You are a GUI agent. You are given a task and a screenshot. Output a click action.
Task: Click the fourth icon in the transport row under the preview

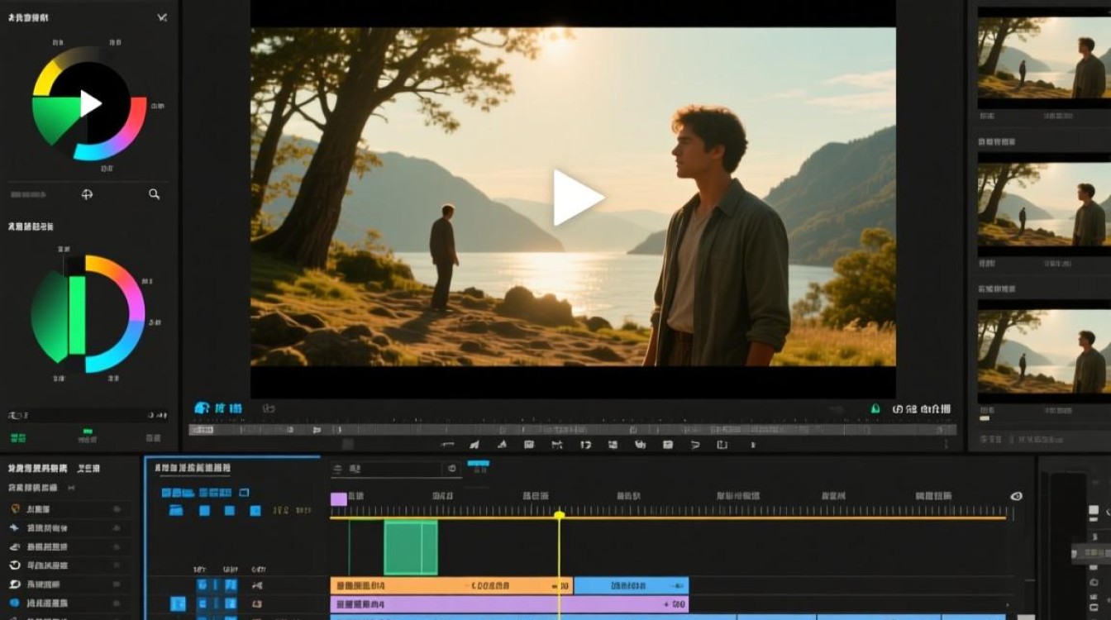point(529,445)
